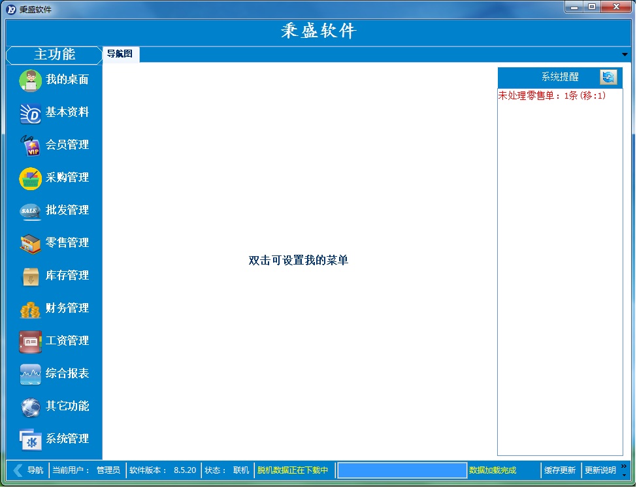
Task: Click the 管理员 current user text
Action: (108, 470)
